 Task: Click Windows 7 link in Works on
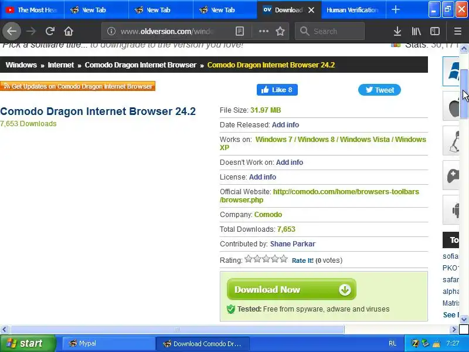[x=274, y=140]
